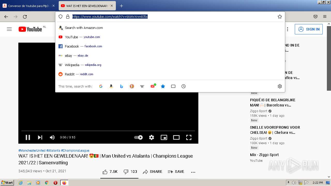Search this time with YouTube engine
The height and width of the screenshot is (186, 331).
tap(153, 86)
